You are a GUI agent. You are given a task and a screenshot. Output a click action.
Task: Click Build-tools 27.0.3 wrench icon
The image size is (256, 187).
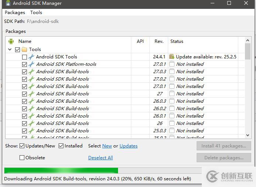pos(31,71)
